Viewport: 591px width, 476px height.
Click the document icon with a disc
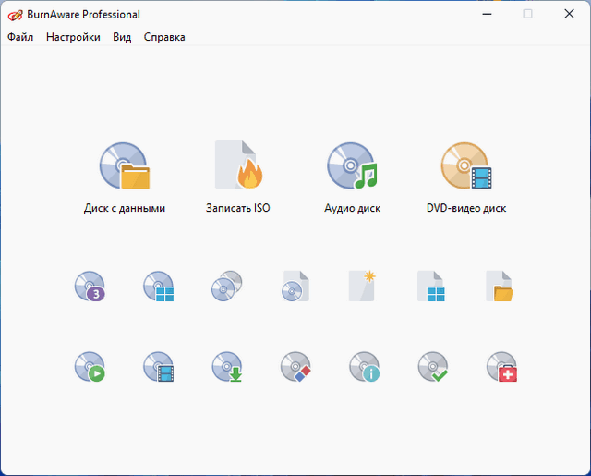pos(295,287)
